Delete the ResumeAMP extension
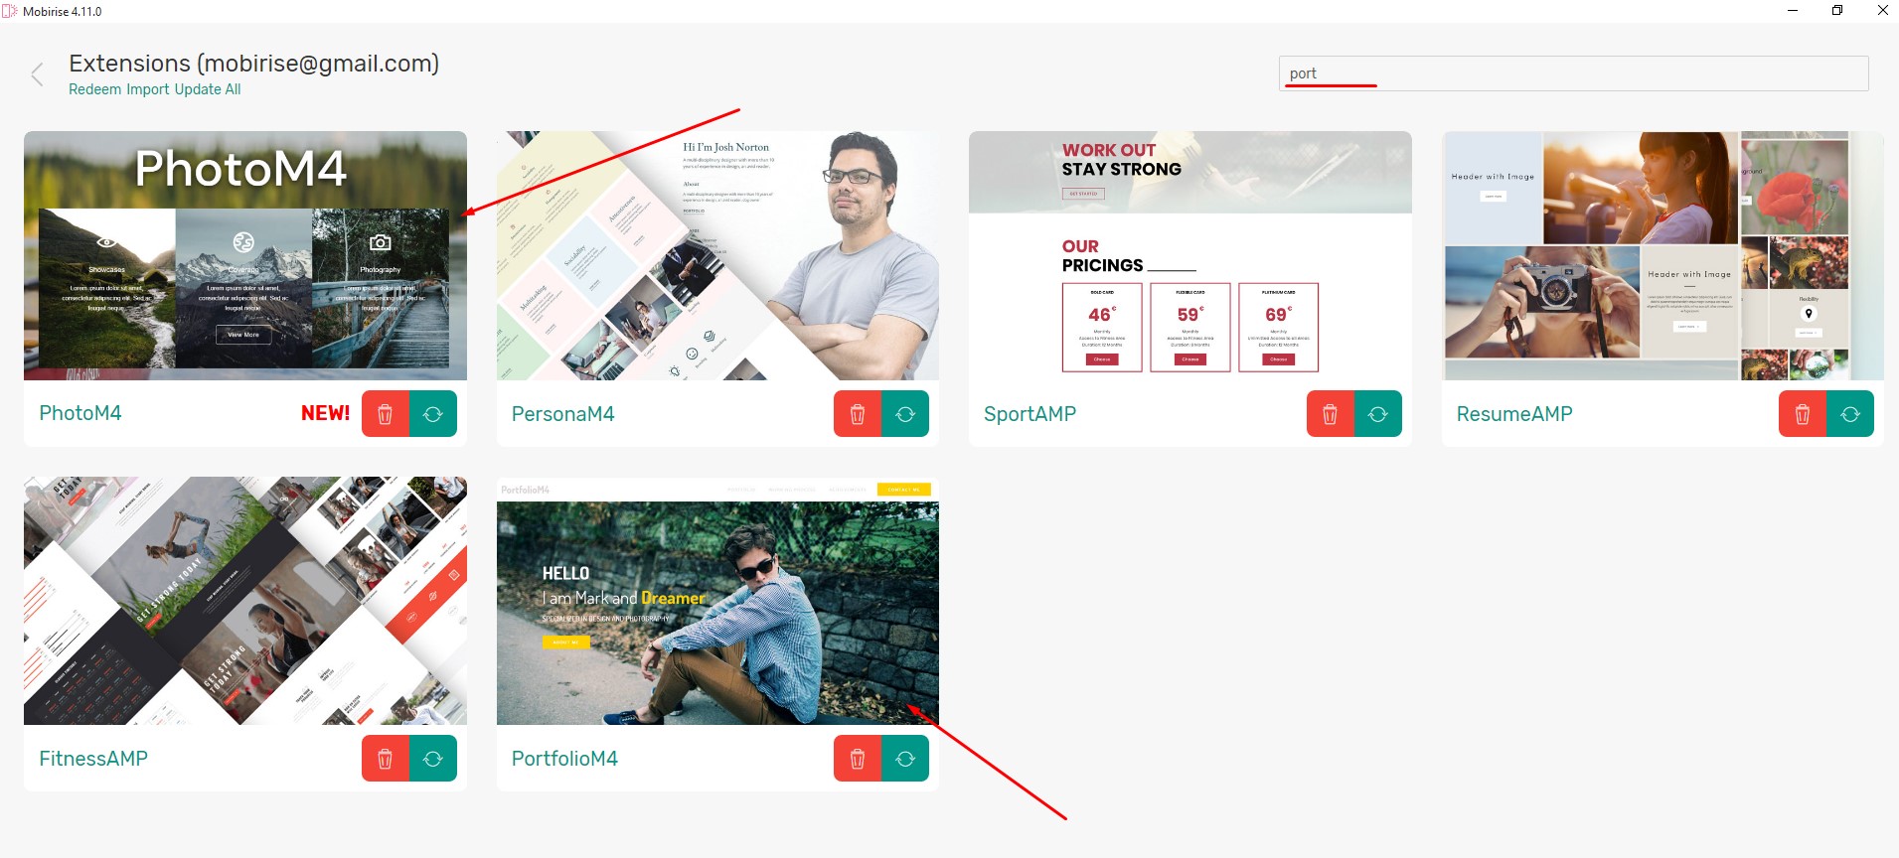The width and height of the screenshot is (1899, 858). point(1803,414)
